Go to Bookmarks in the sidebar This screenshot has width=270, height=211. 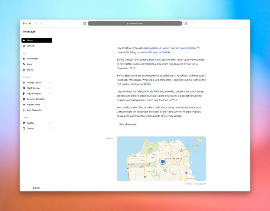[37, 59]
